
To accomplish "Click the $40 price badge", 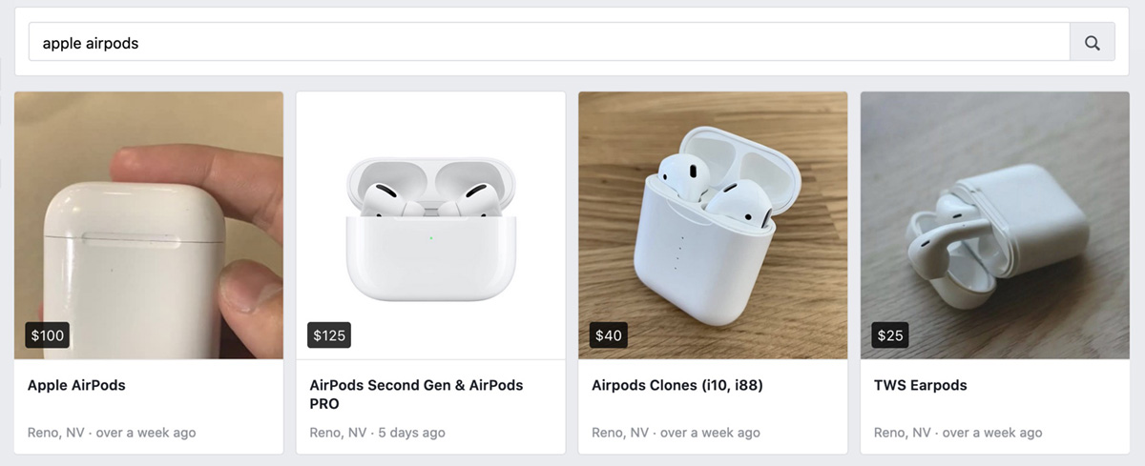I will (609, 335).
